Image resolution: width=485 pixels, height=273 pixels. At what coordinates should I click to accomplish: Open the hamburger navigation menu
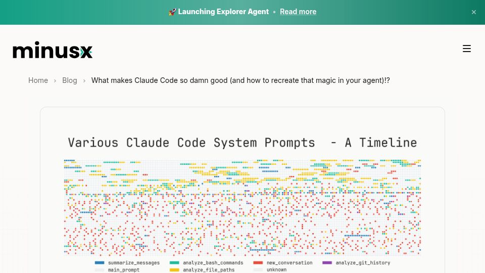point(466,49)
